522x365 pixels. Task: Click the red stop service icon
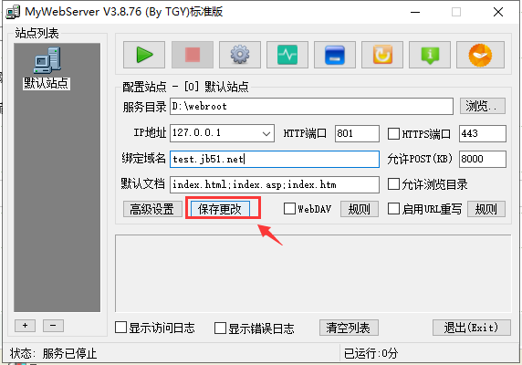pos(193,55)
